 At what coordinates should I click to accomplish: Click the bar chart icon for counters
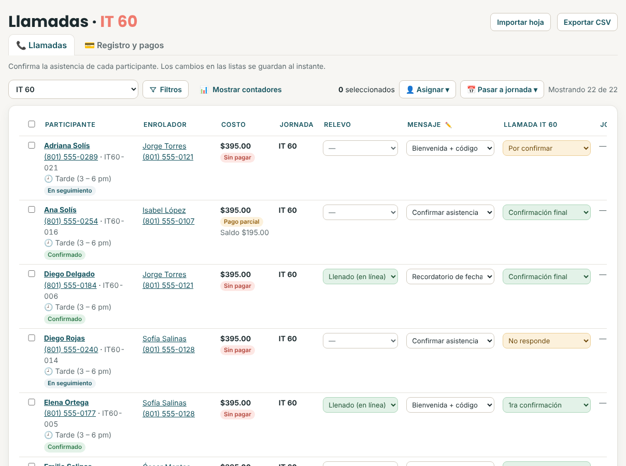pos(204,90)
